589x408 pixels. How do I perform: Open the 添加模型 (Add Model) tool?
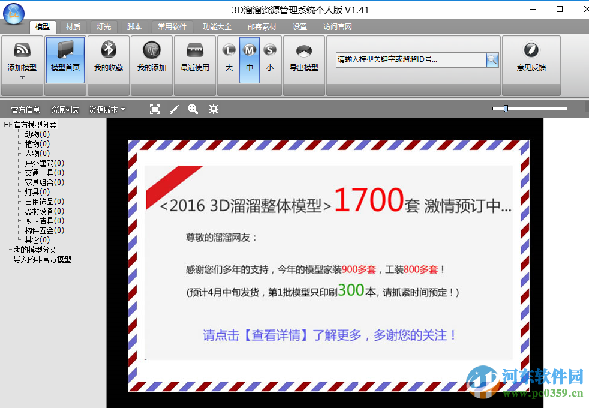coord(22,57)
